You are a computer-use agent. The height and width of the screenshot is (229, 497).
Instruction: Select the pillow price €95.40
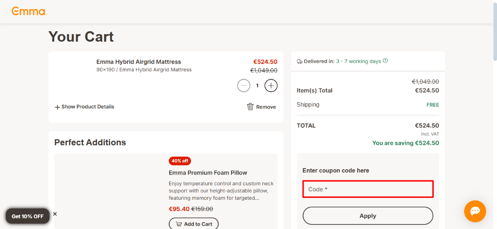(179, 209)
